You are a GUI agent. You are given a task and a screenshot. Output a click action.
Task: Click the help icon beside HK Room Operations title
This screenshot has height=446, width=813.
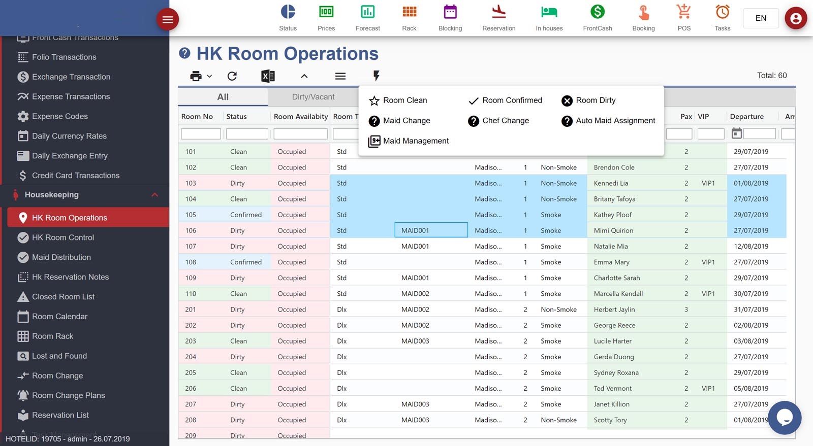click(185, 53)
